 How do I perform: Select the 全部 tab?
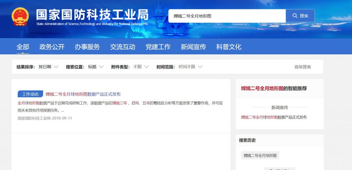pyautogui.click(x=23, y=47)
